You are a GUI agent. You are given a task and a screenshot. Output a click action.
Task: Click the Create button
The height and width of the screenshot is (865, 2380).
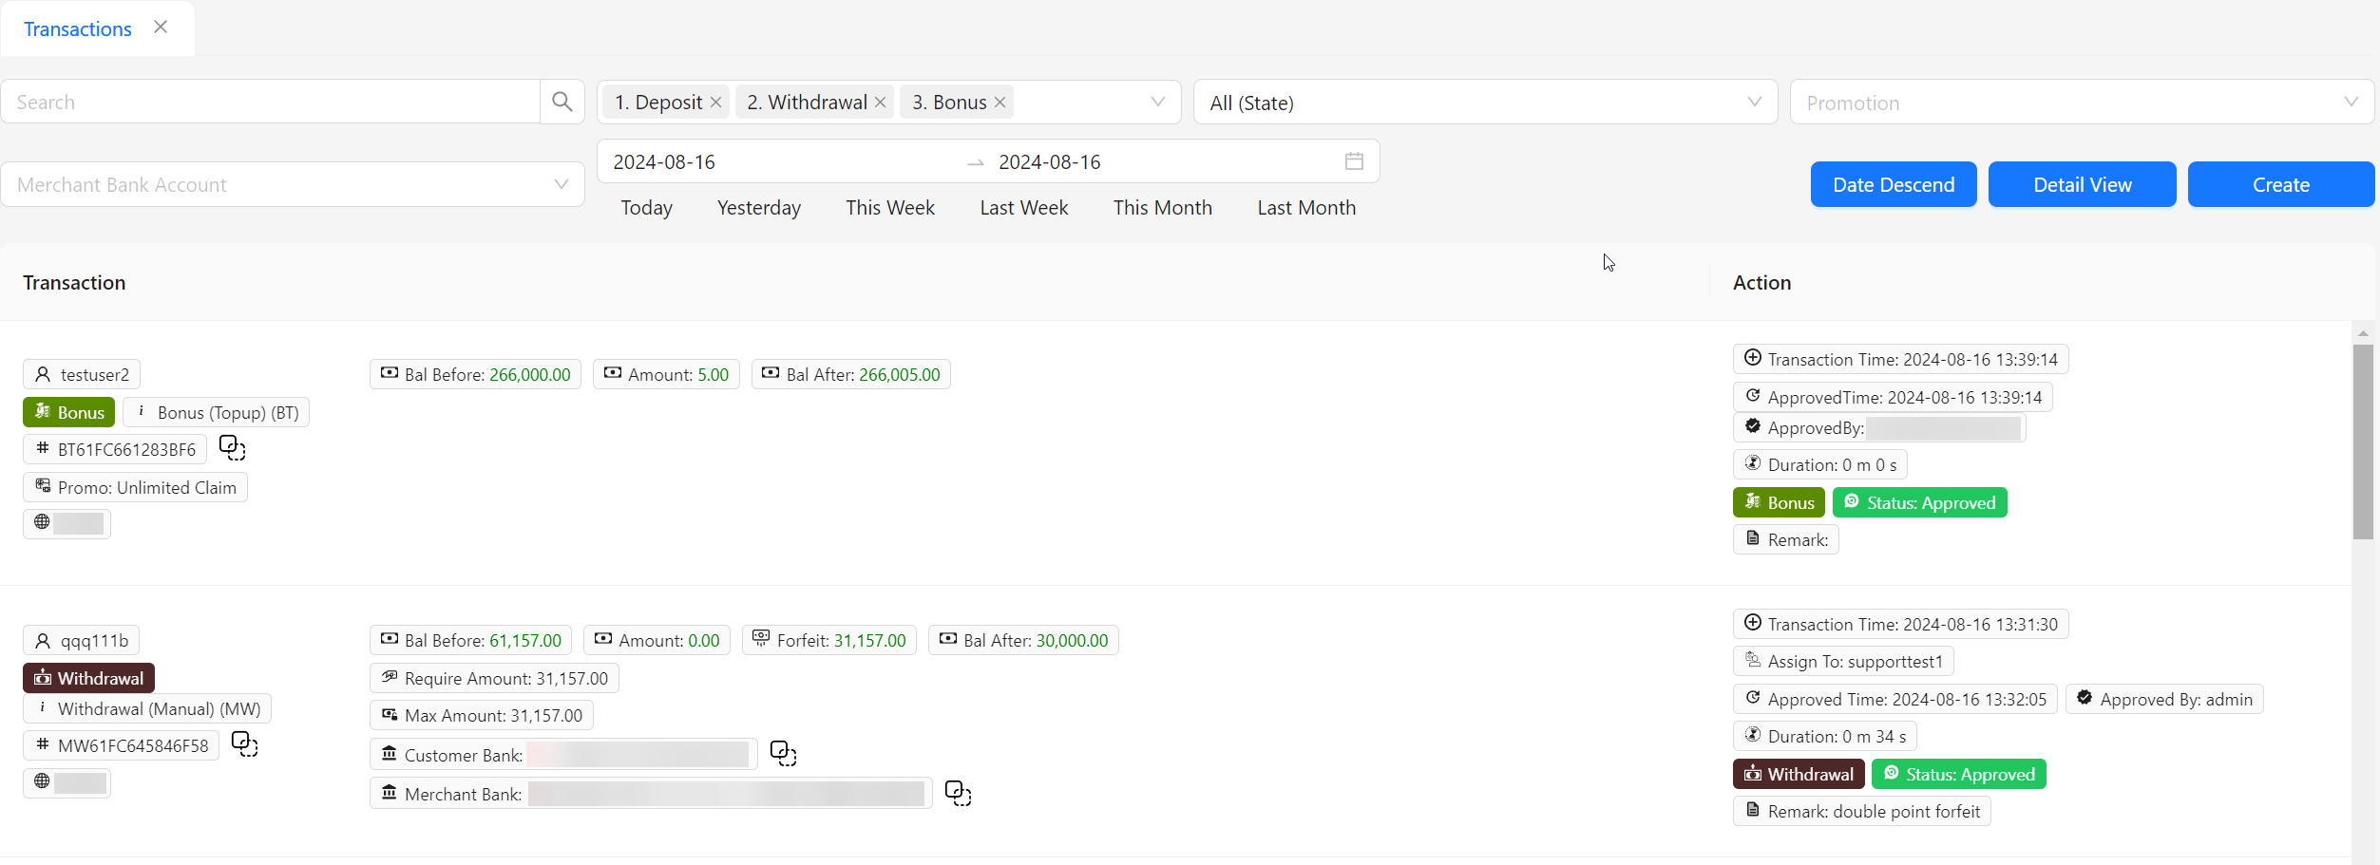click(2280, 184)
